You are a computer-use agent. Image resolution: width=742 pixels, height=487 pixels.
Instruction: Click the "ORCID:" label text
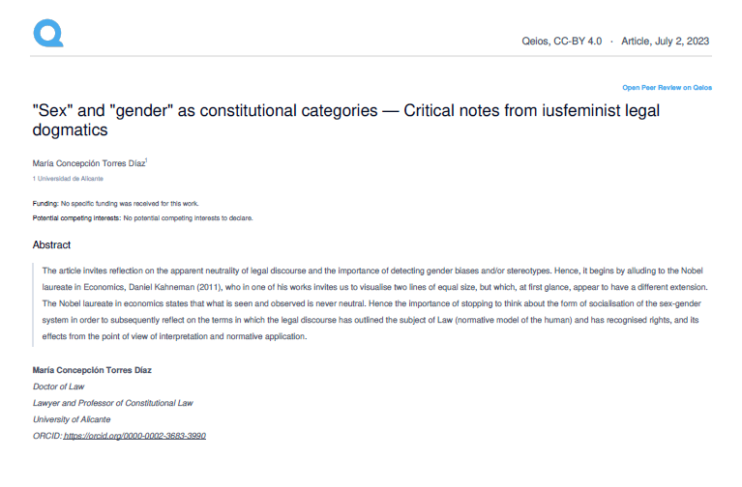47,436
